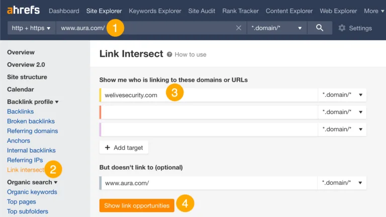Open Broken backlinks report
This screenshot has height=217, width=386.
pyautogui.click(x=31, y=121)
